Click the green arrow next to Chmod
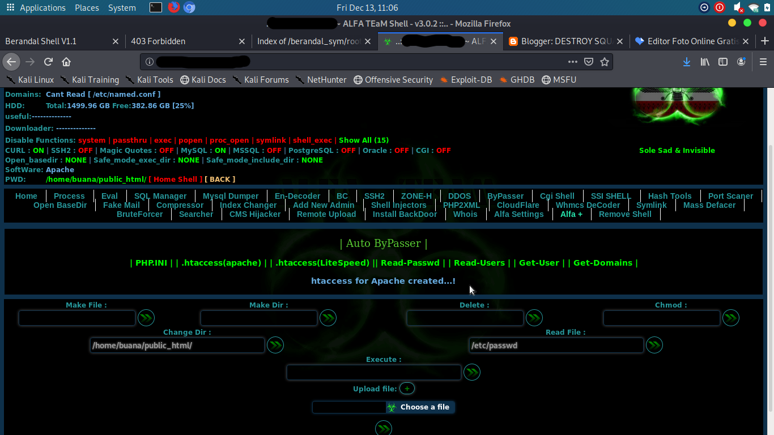The width and height of the screenshot is (774, 435). click(731, 318)
